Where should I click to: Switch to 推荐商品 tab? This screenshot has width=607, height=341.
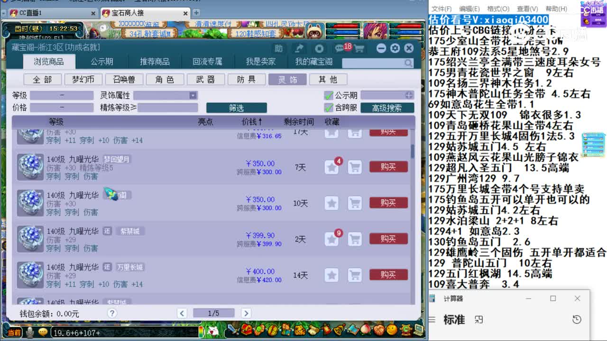[155, 62]
